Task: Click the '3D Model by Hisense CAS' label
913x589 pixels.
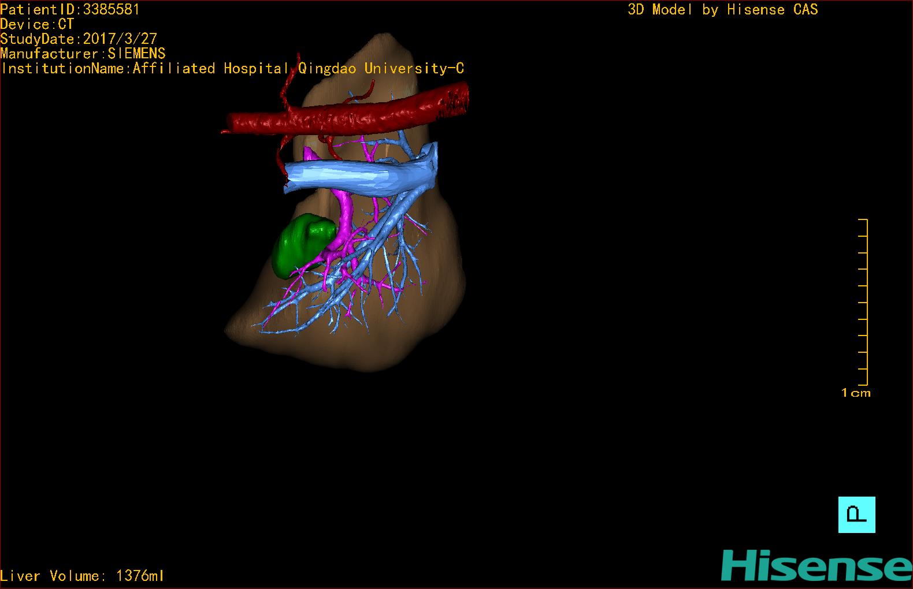Action: pyautogui.click(x=723, y=9)
